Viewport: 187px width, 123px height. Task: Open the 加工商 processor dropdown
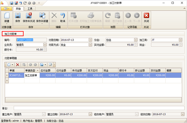pyautogui.click(x=181, y=40)
